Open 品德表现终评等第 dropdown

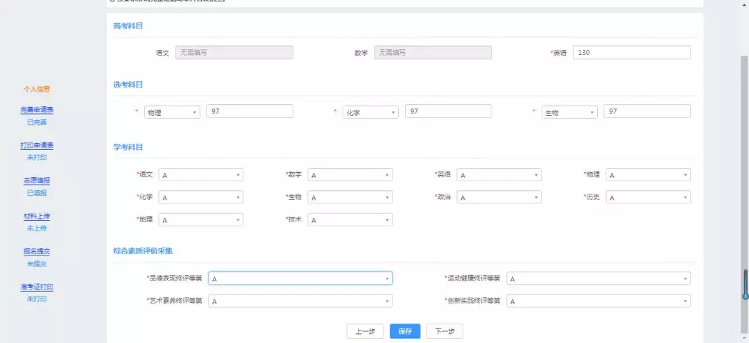[x=300, y=278]
